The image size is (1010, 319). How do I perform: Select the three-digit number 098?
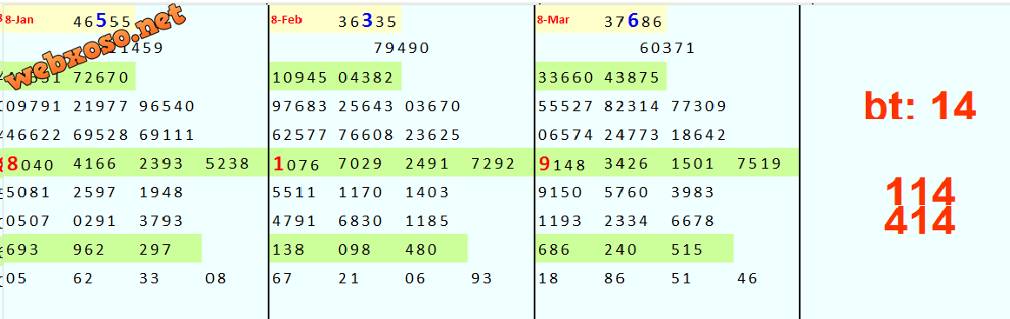tap(355, 249)
